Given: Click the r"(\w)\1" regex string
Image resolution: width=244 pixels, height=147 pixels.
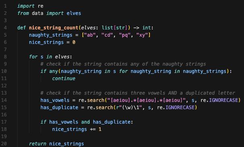Looking at the screenshot, I should pos(129,108).
